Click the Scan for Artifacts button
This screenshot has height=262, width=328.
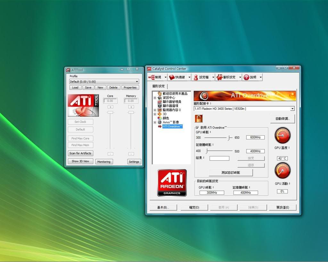pyautogui.click(x=80, y=153)
